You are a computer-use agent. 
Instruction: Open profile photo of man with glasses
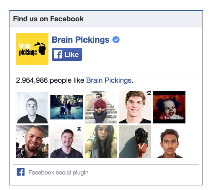(135, 107)
